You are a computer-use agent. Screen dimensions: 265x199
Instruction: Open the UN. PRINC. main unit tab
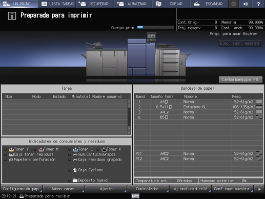pyautogui.click(x=19, y=4)
